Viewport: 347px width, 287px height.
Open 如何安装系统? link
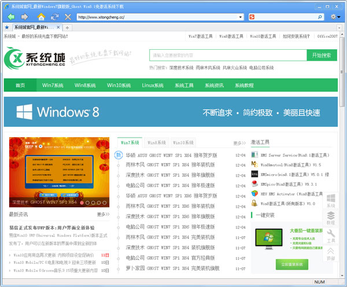296,36
